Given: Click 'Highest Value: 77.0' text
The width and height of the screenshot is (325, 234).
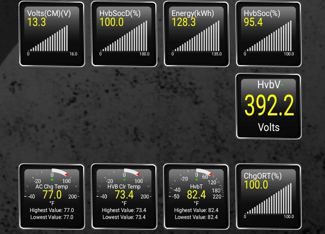Looking at the screenshot, I should pyautogui.click(x=52, y=210).
